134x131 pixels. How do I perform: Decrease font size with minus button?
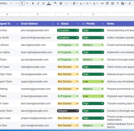pos(17,3)
